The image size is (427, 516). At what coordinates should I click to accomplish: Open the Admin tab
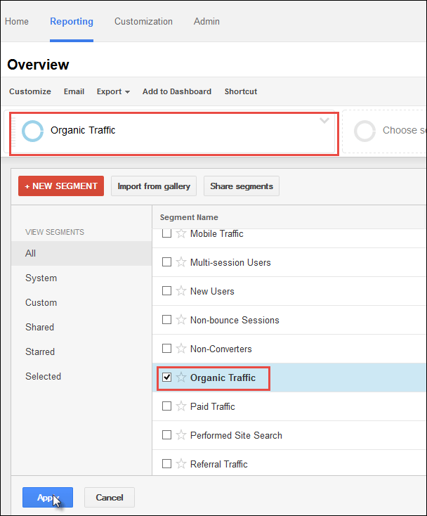click(206, 21)
